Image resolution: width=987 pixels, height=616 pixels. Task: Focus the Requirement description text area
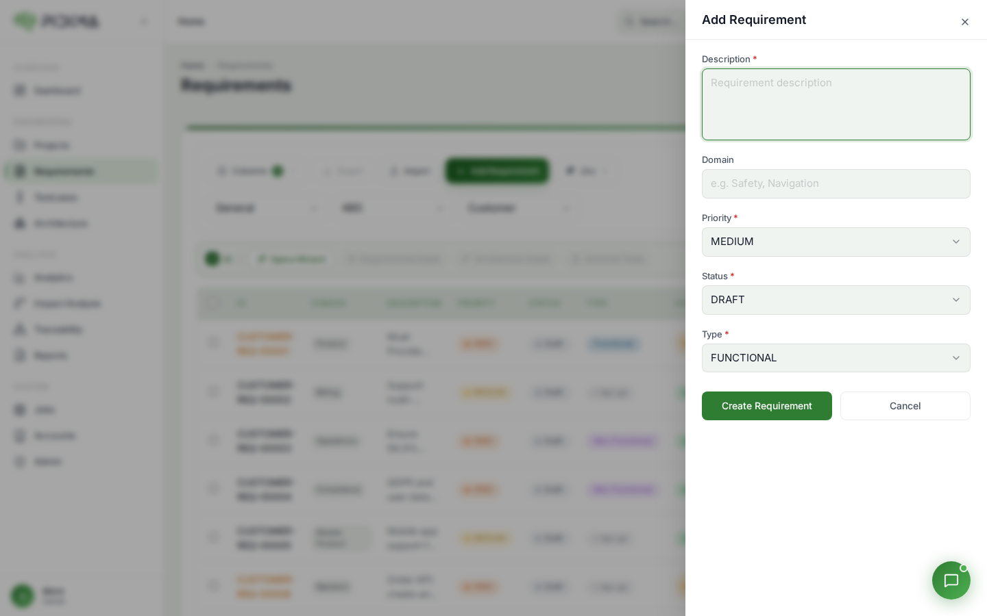tap(836, 104)
